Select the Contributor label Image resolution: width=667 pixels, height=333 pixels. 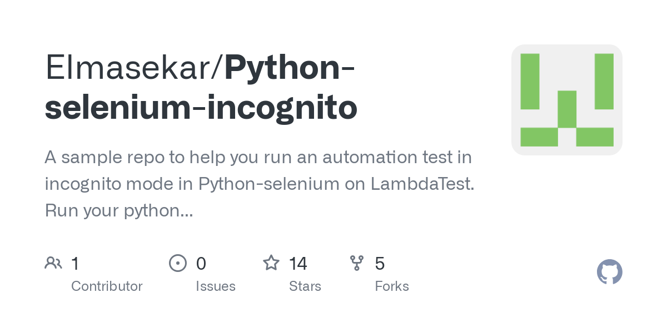107,286
